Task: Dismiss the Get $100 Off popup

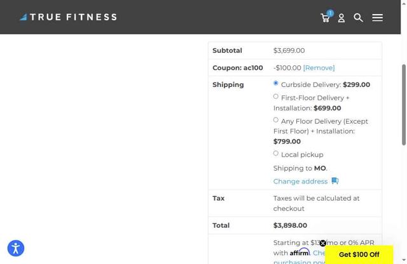Action: 323,243
